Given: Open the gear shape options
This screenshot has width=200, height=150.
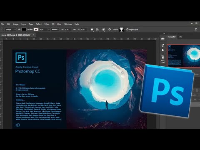Looking at the screenshot, I should click(x=110, y=30).
